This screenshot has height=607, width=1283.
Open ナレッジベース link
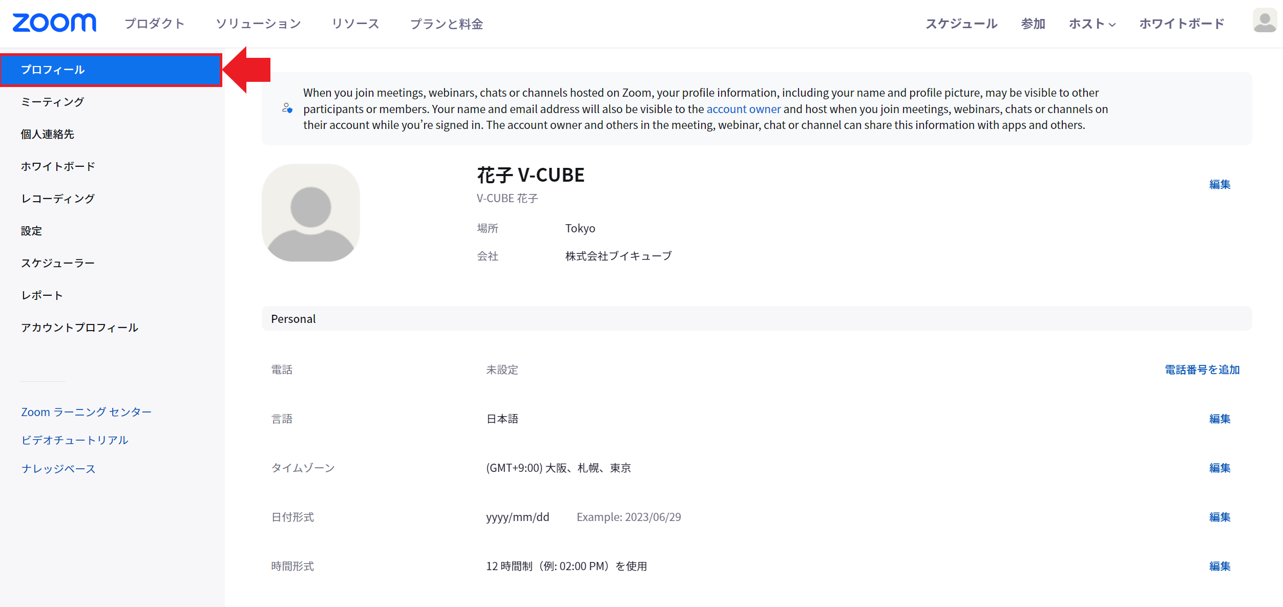[x=58, y=469]
